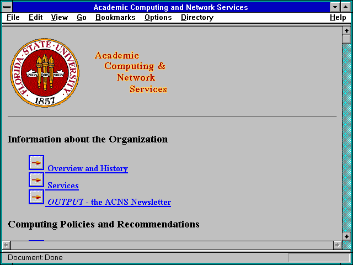Click the horizontal scrollbar left arrow
The height and width of the screenshot is (265, 353).
coord(6,245)
